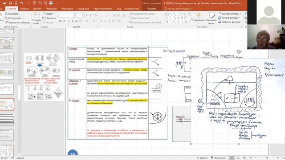Screen dimensions: 285x160
Task: Toggle text shadow S
Action: pos(73,21)
